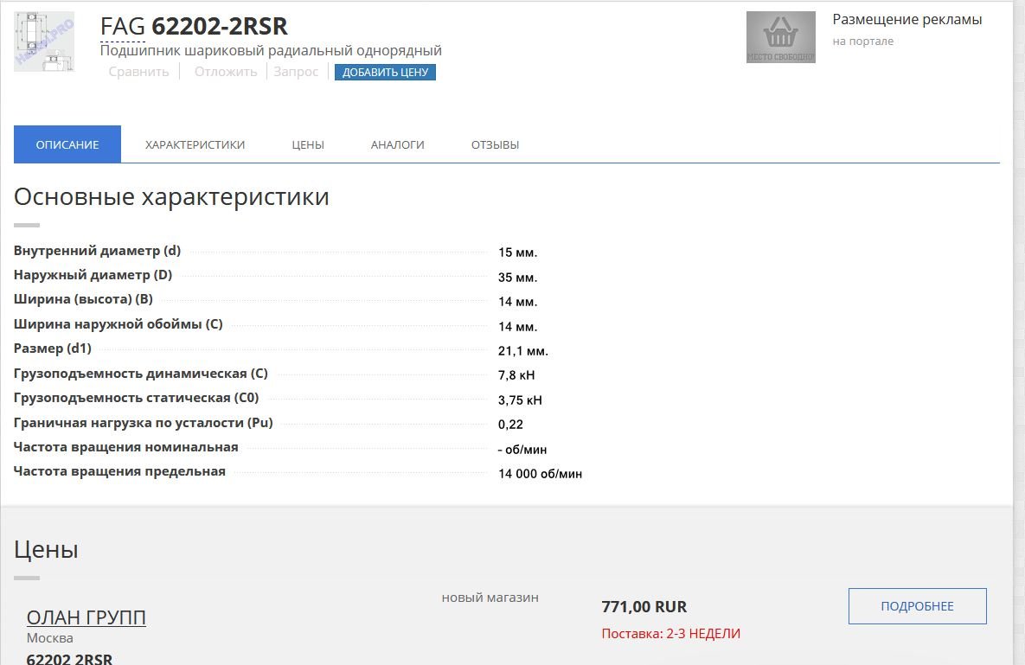Click the Ширина наружной обоймы (C) label
This screenshot has width=1025, height=665.
119,324
